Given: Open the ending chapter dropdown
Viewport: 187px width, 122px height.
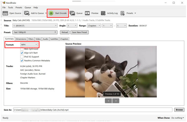Looking at the screenshot, I should (122, 26).
